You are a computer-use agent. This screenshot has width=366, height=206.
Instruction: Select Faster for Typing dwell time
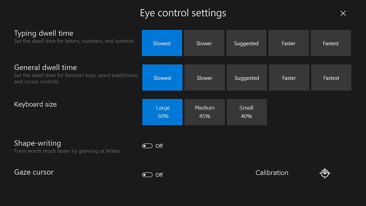288,43
